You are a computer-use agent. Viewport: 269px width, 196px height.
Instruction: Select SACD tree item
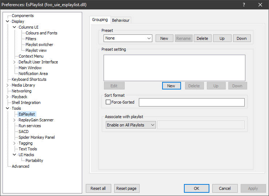click(x=24, y=132)
